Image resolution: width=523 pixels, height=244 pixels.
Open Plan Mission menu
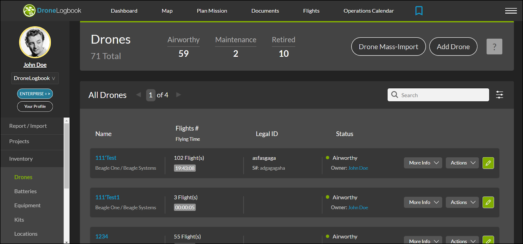(x=212, y=11)
